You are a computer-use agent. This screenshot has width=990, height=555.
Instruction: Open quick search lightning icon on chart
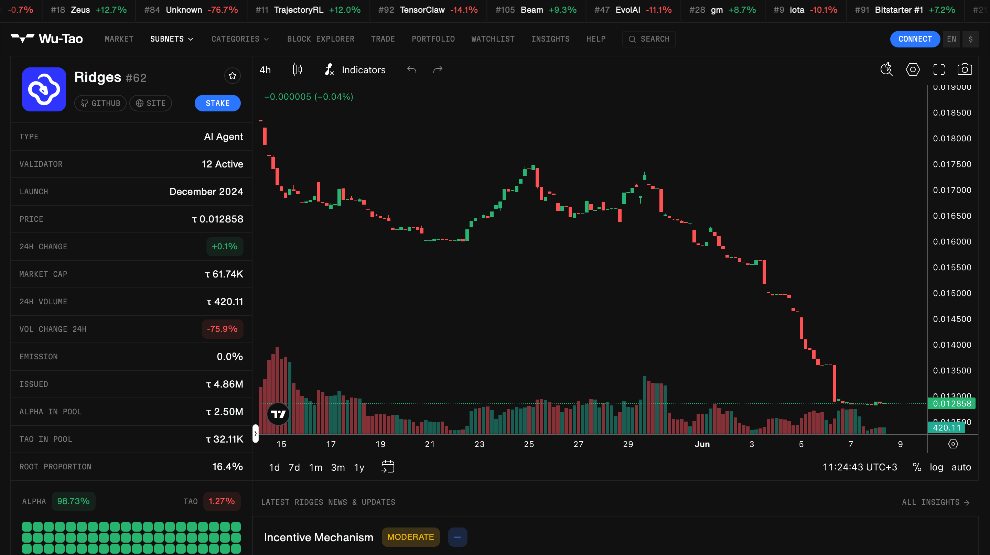click(886, 69)
